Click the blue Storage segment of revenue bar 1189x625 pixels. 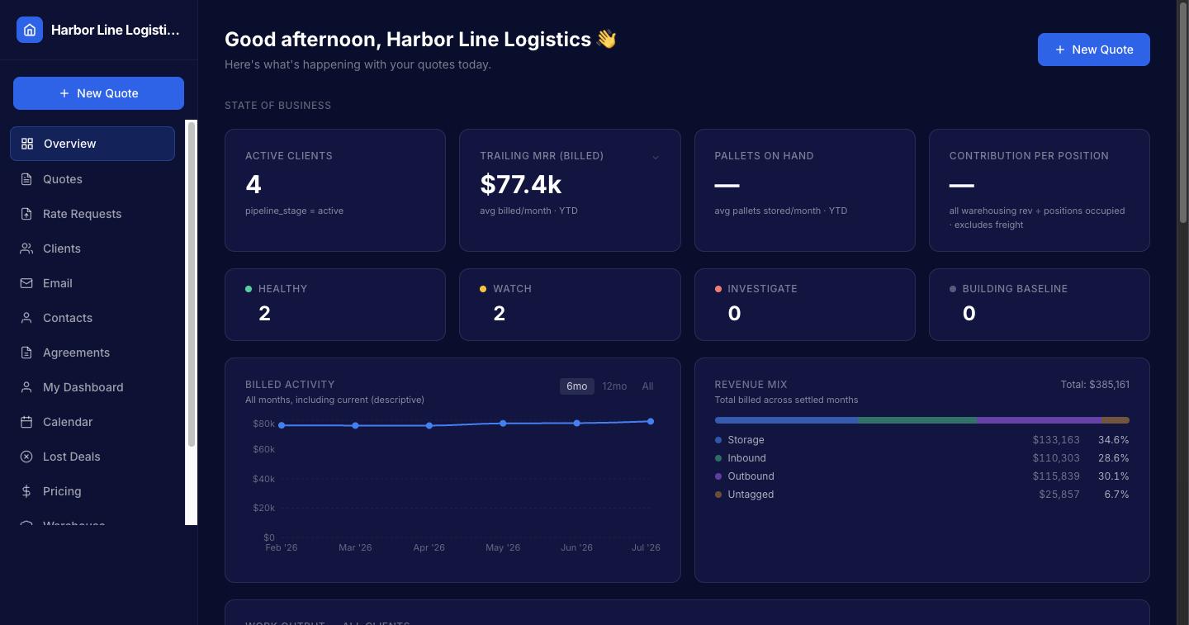[786, 420]
